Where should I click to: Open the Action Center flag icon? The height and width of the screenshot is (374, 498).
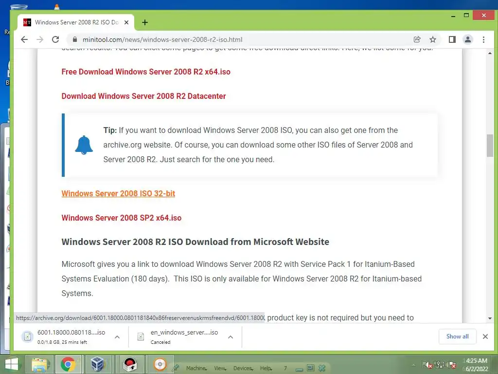pyautogui.click(x=452, y=365)
